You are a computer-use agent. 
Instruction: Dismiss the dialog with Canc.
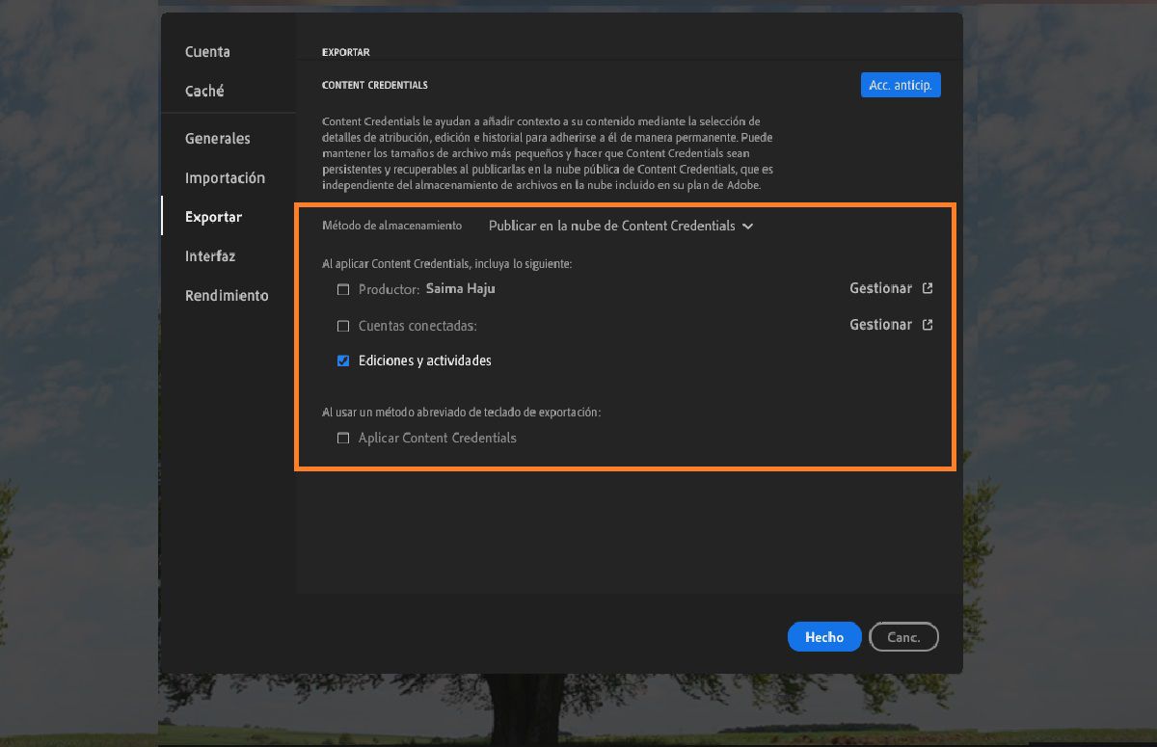point(903,636)
